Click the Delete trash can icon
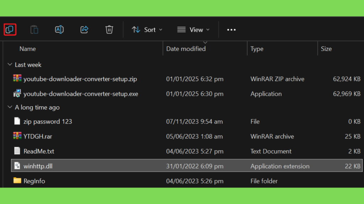The width and height of the screenshot is (364, 204). 109,30
